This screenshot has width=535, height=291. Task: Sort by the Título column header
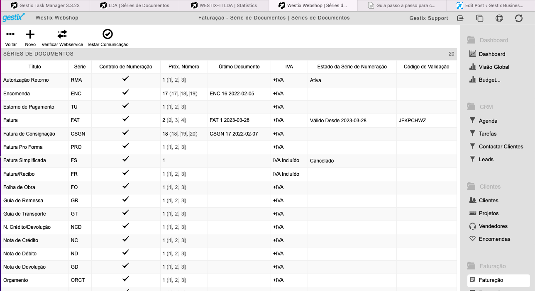pos(34,67)
